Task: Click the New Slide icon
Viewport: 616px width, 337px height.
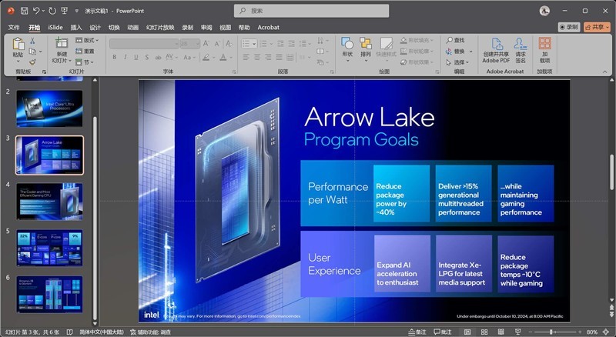Action: pos(62,43)
